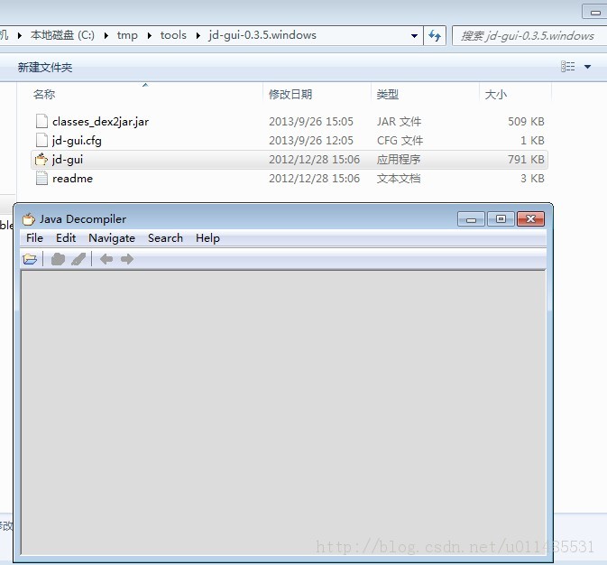Expand the arrow after 本地磁盘 (C:) in the path
The height and width of the screenshot is (565, 607).
106,36
